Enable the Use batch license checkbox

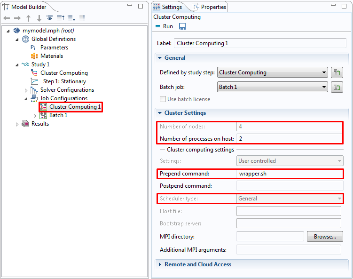coord(163,99)
